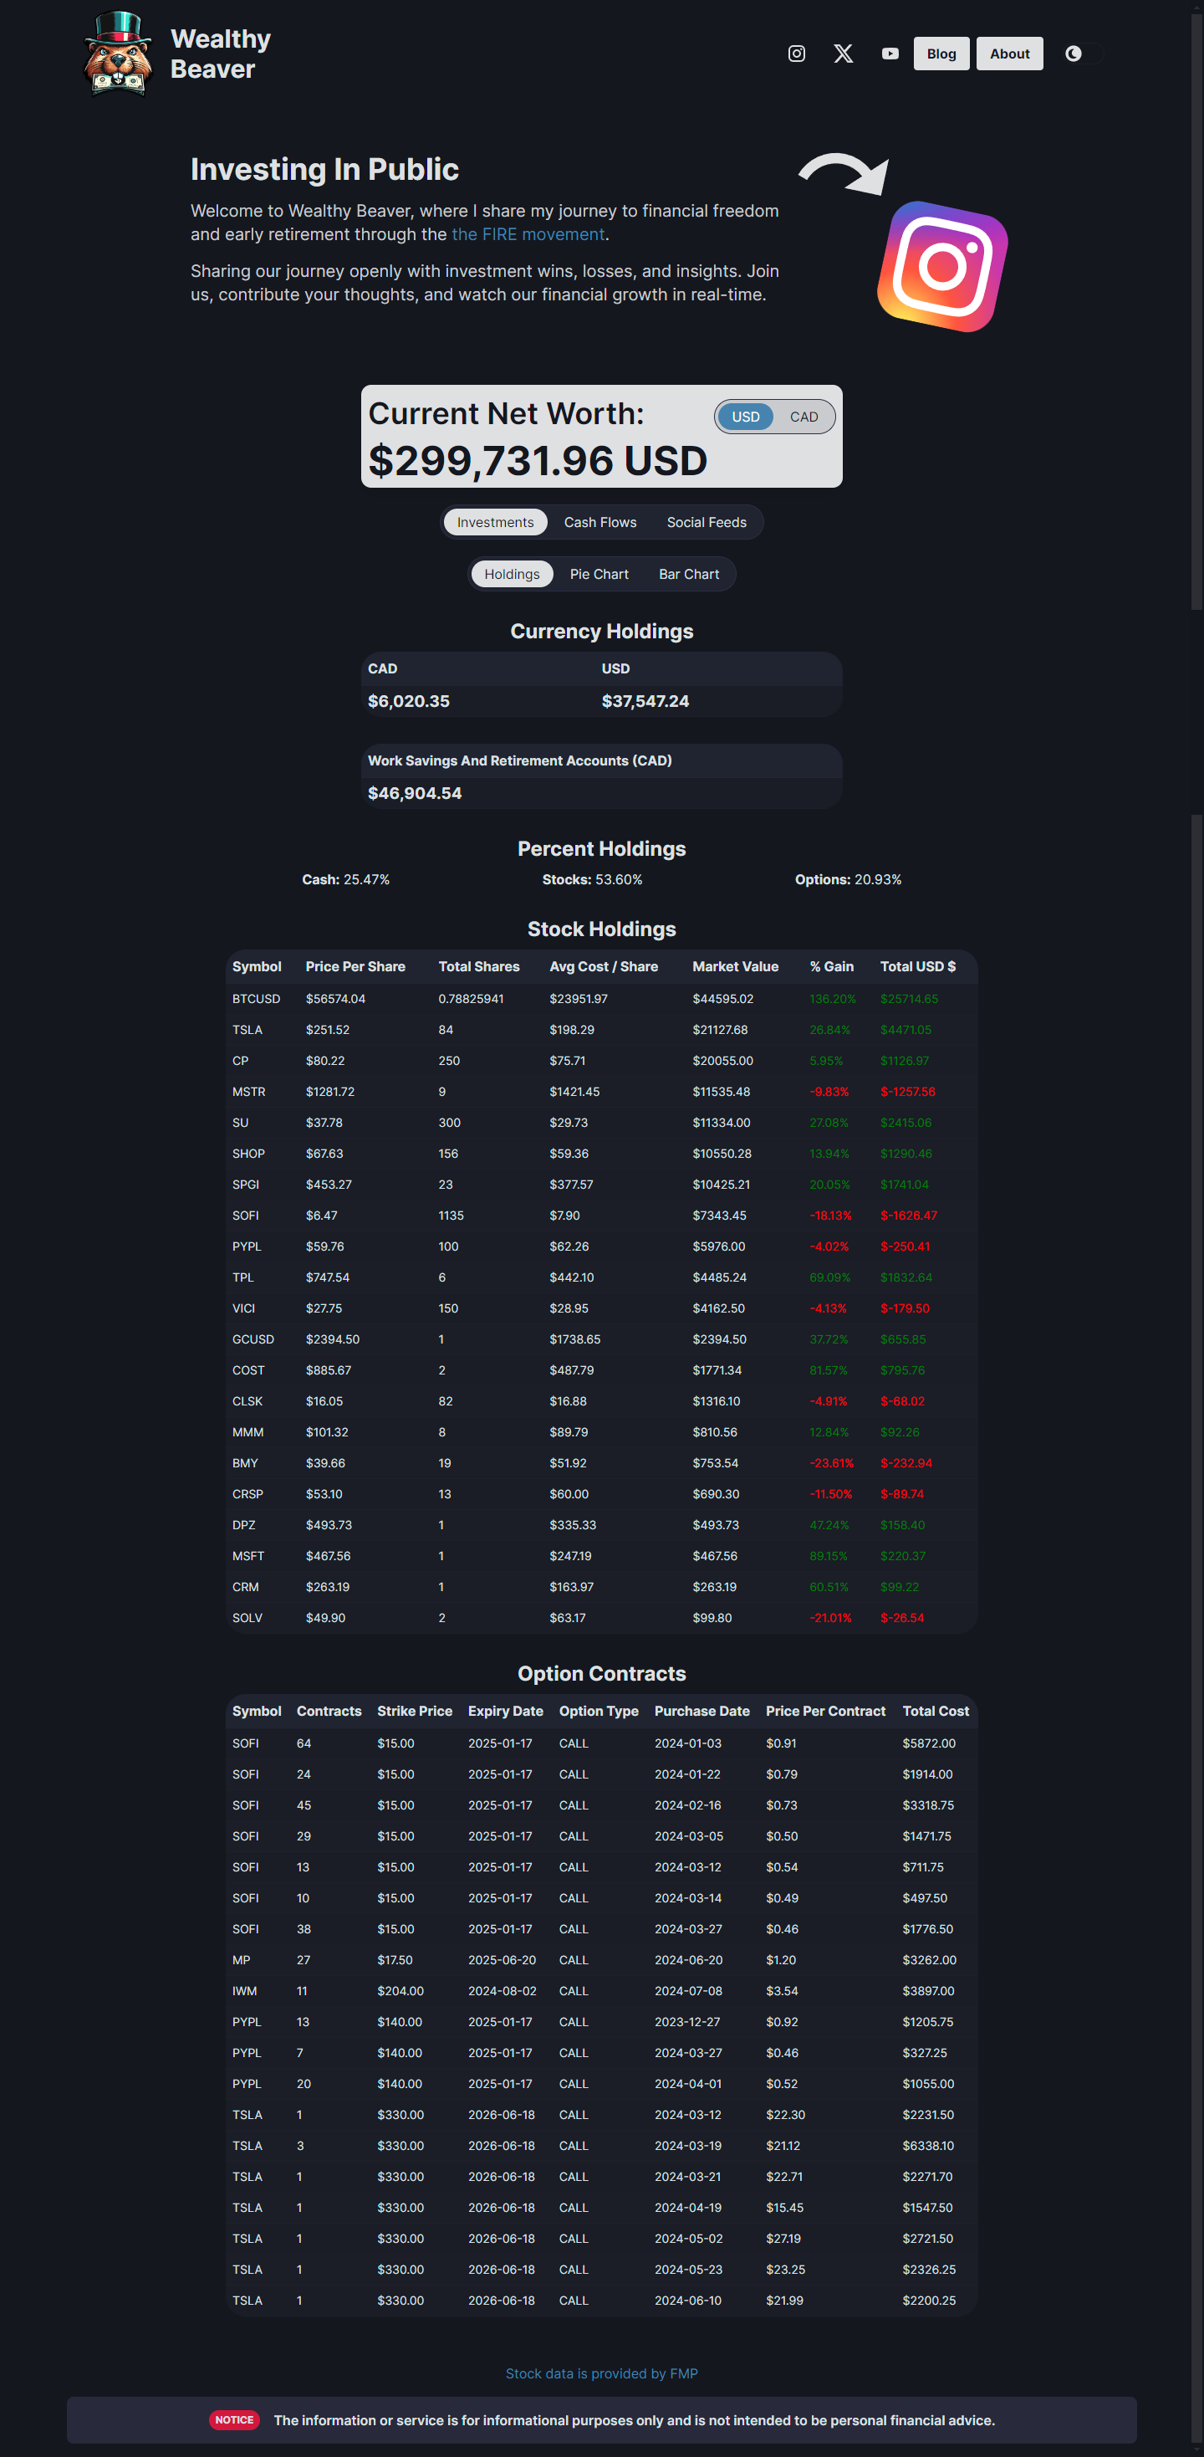Click the IWM option contract symbol
The width and height of the screenshot is (1204, 2457).
click(244, 1990)
